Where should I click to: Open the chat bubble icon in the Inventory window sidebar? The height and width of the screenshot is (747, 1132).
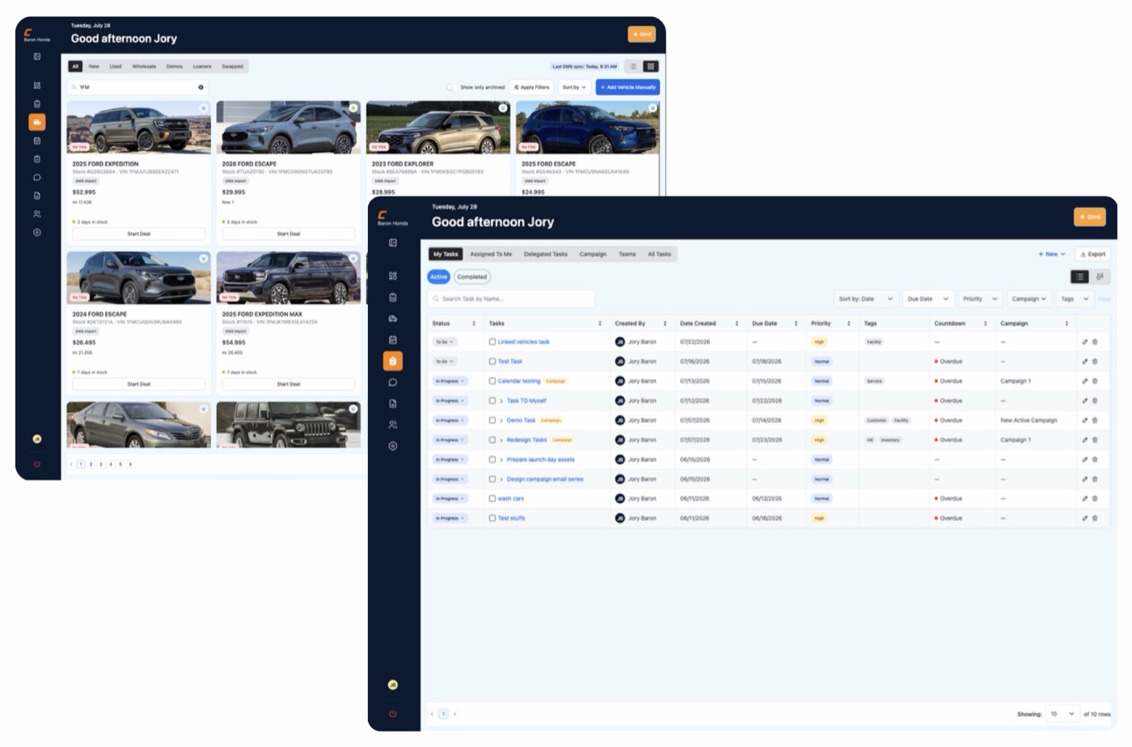pos(37,177)
